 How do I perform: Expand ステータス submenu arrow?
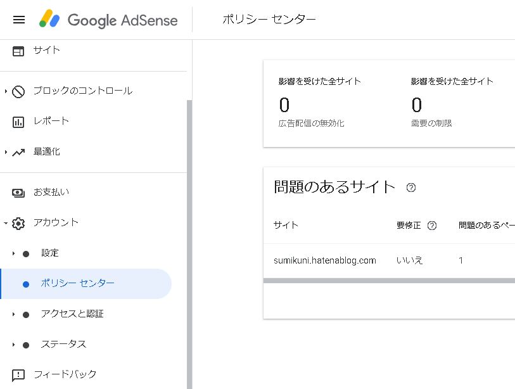tap(13, 345)
